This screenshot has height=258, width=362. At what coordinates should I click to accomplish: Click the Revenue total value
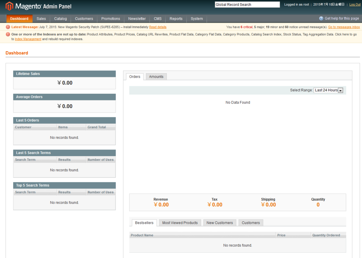[x=161, y=205]
